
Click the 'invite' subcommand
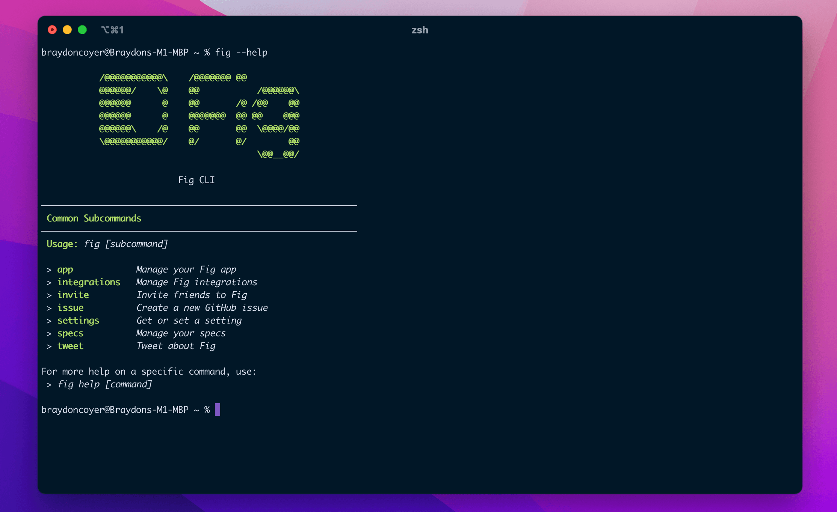pos(73,295)
